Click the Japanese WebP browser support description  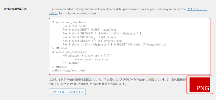click(x=117, y=82)
